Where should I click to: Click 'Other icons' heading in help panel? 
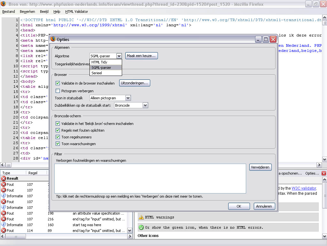tap(148, 235)
